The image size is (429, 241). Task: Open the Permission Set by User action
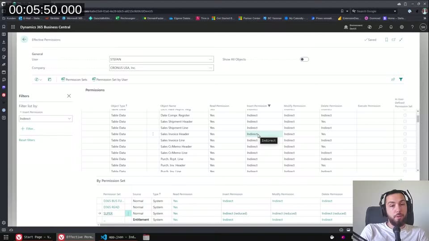coord(110,79)
